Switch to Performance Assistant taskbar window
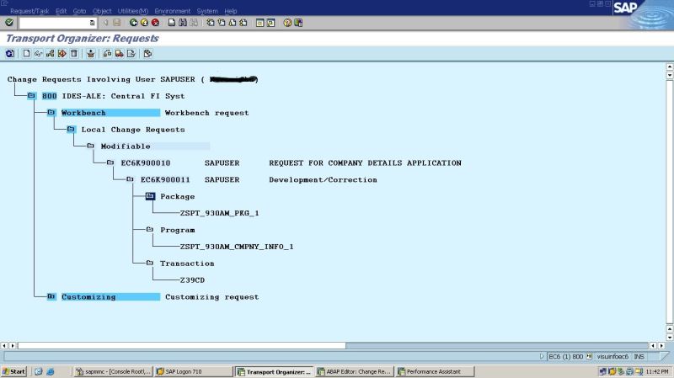674x378 pixels. point(435,371)
